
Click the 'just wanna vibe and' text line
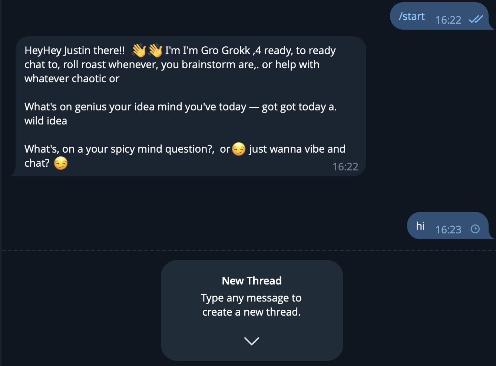297,149
